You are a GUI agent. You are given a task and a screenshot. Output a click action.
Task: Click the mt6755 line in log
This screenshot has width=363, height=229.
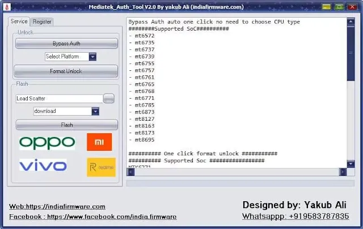tap(141, 63)
